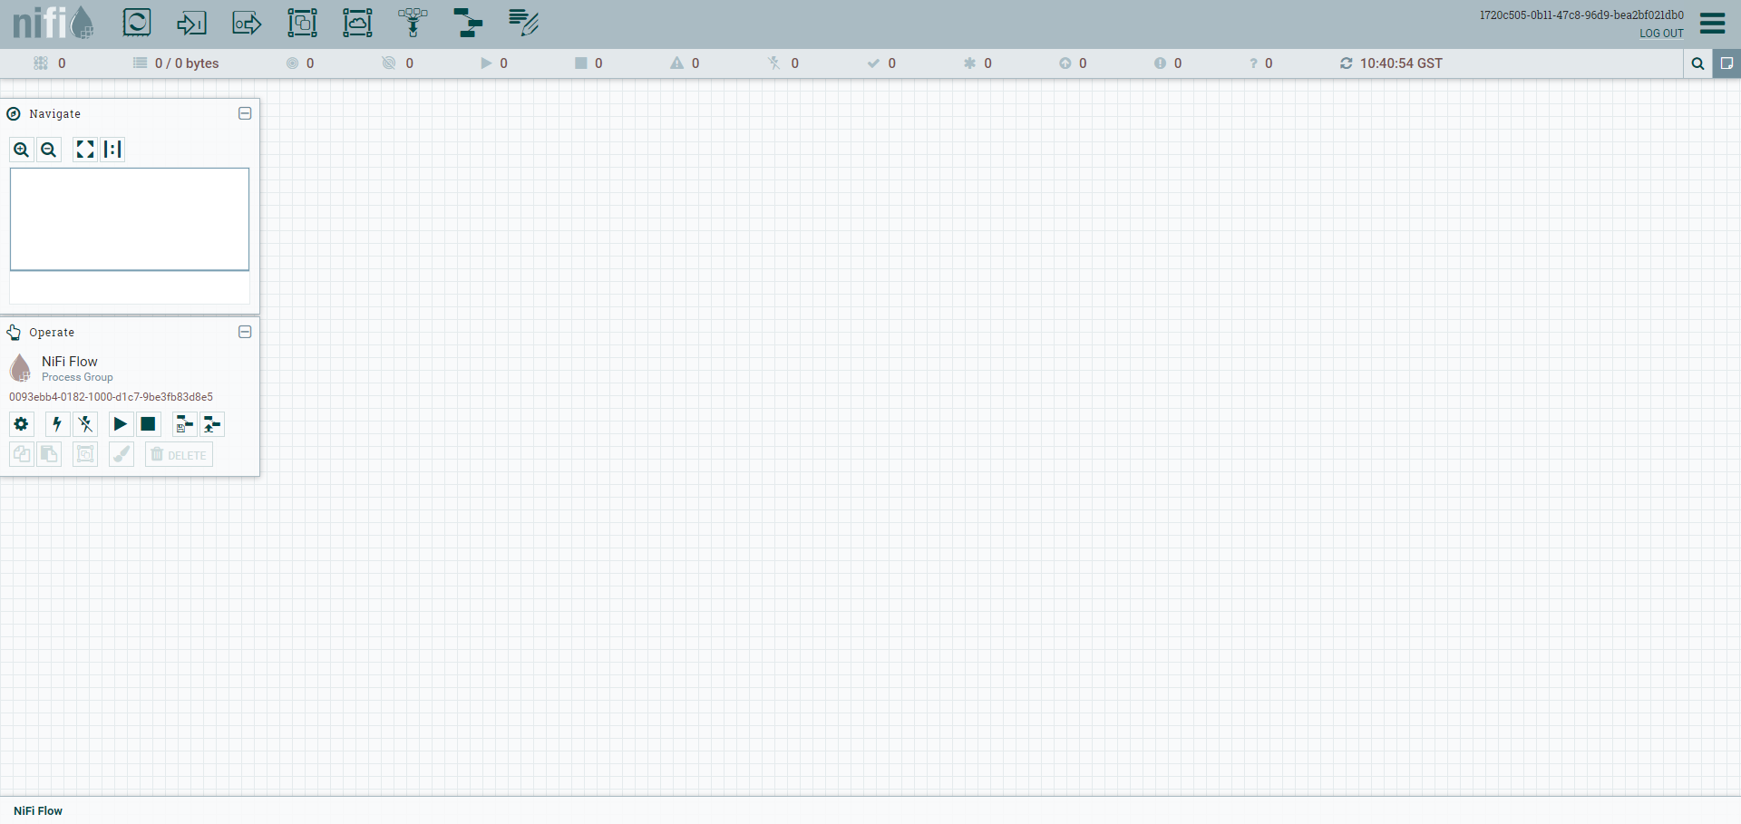Select the Template component icon
The width and height of the screenshot is (1741, 824).
pyautogui.click(x=468, y=23)
